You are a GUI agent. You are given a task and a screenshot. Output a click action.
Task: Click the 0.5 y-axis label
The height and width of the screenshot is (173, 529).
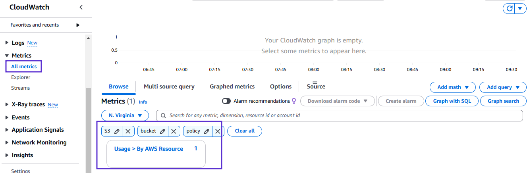114,50
